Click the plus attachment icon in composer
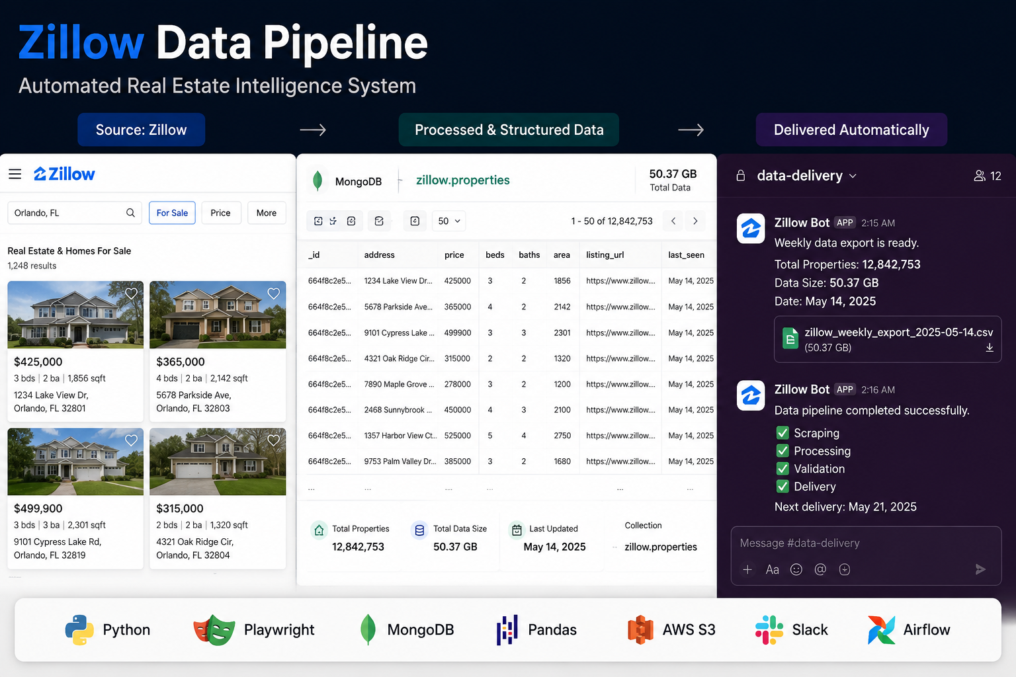Screen dimensions: 1016x677 click(747, 569)
